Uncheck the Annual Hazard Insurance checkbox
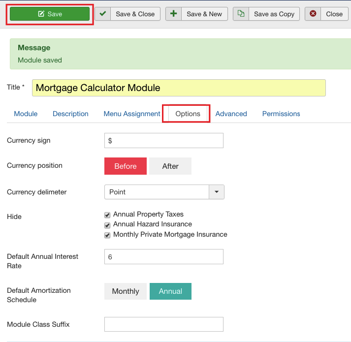Image resolution: width=351 pixels, height=342 pixels. pyautogui.click(x=107, y=225)
